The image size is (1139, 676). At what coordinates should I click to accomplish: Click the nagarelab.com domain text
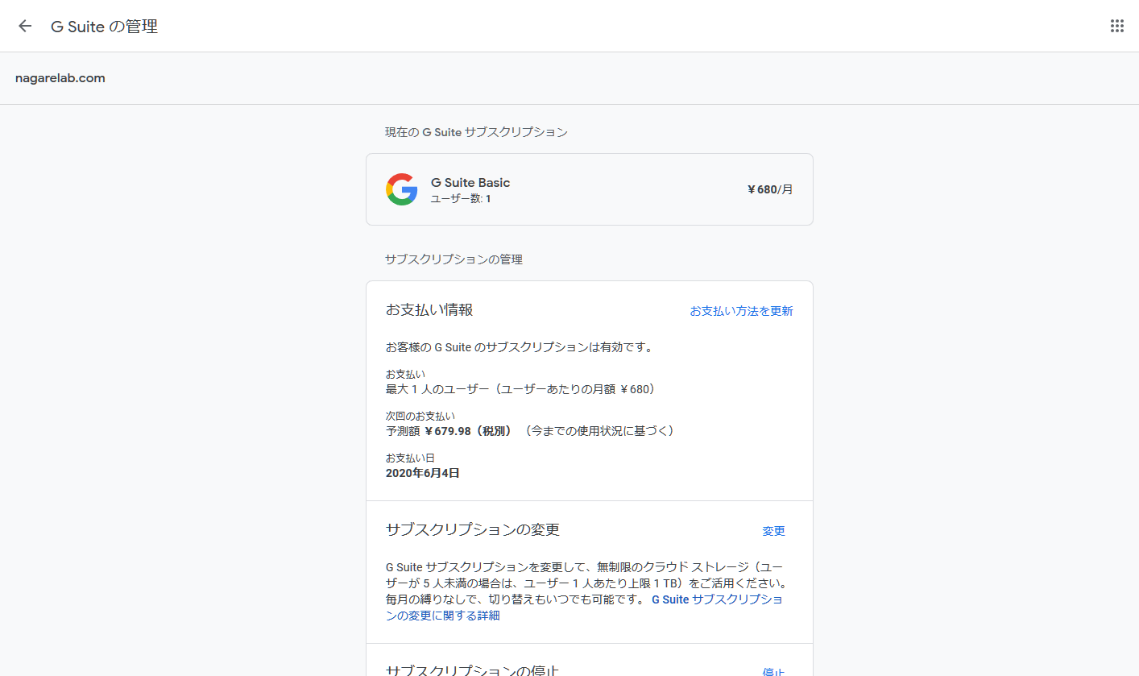pos(60,78)
